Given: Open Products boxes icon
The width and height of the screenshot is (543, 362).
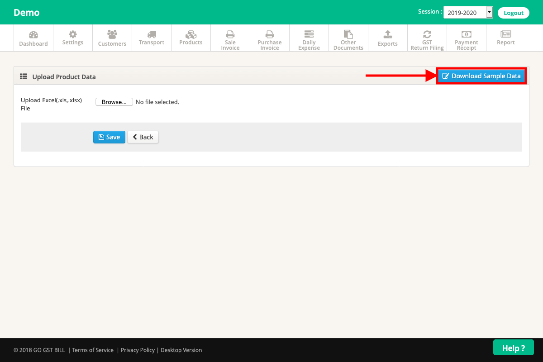Looking at the screenshot, I should (191, 34).
